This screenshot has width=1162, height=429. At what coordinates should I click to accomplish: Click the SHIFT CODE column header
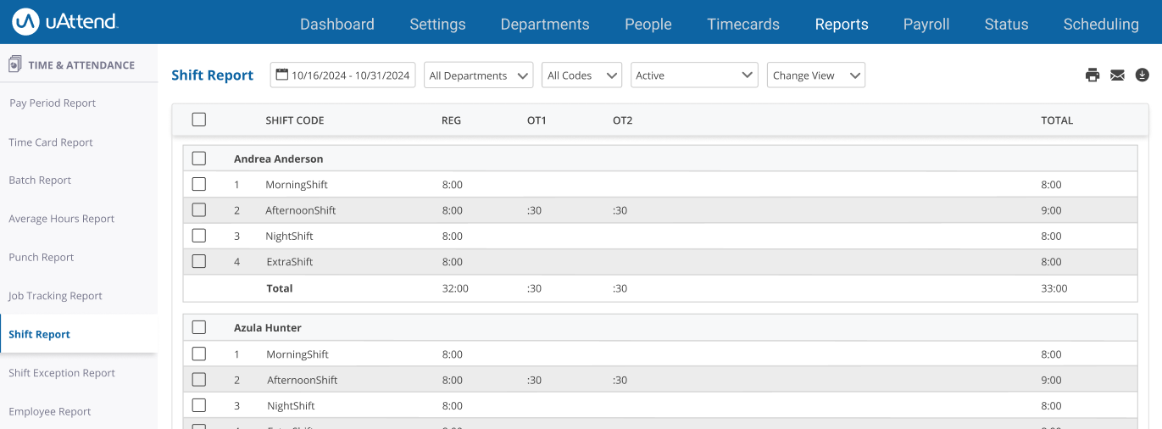pyautogui.click(x=295, y=120)
